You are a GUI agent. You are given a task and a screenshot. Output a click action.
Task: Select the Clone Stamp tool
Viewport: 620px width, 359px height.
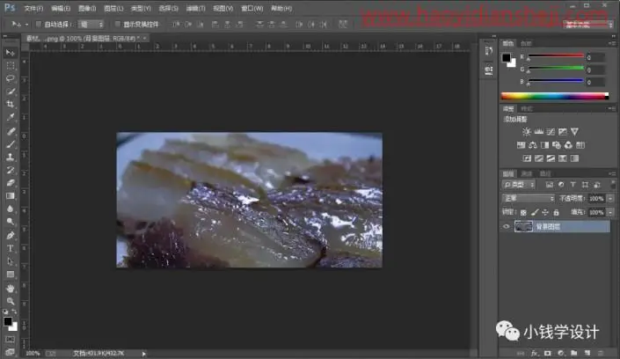pyautogui.click(x=11, y=158)
